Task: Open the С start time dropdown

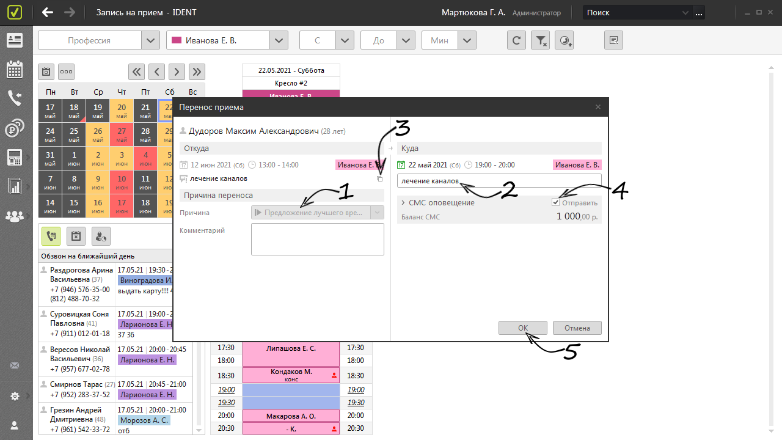Action: click(345, 40)
